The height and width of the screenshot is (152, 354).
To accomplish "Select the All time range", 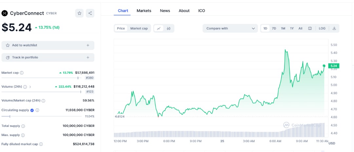I will [300, 28].
